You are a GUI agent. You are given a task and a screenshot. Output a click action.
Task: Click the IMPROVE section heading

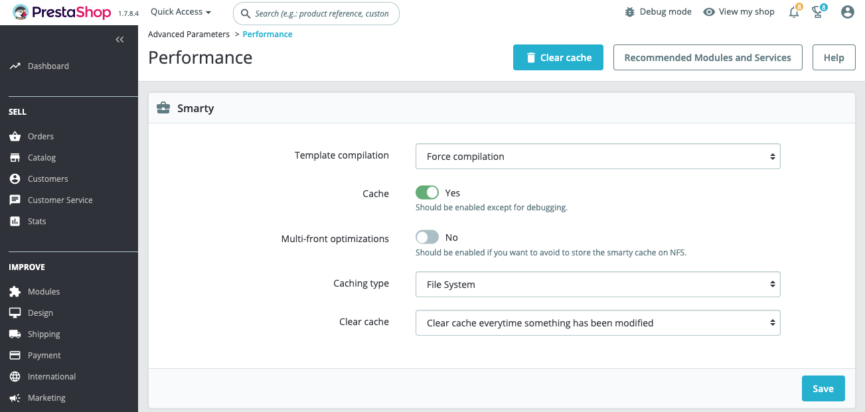click(27, 267)
